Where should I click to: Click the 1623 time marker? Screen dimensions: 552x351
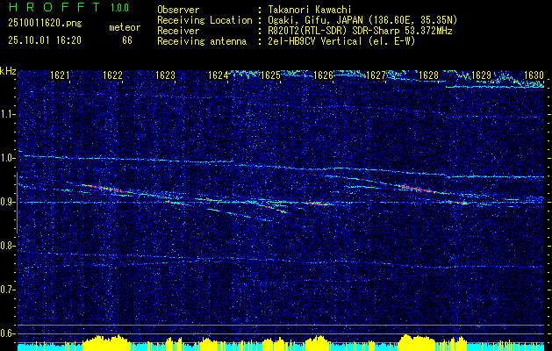click(x=166, y=75)
